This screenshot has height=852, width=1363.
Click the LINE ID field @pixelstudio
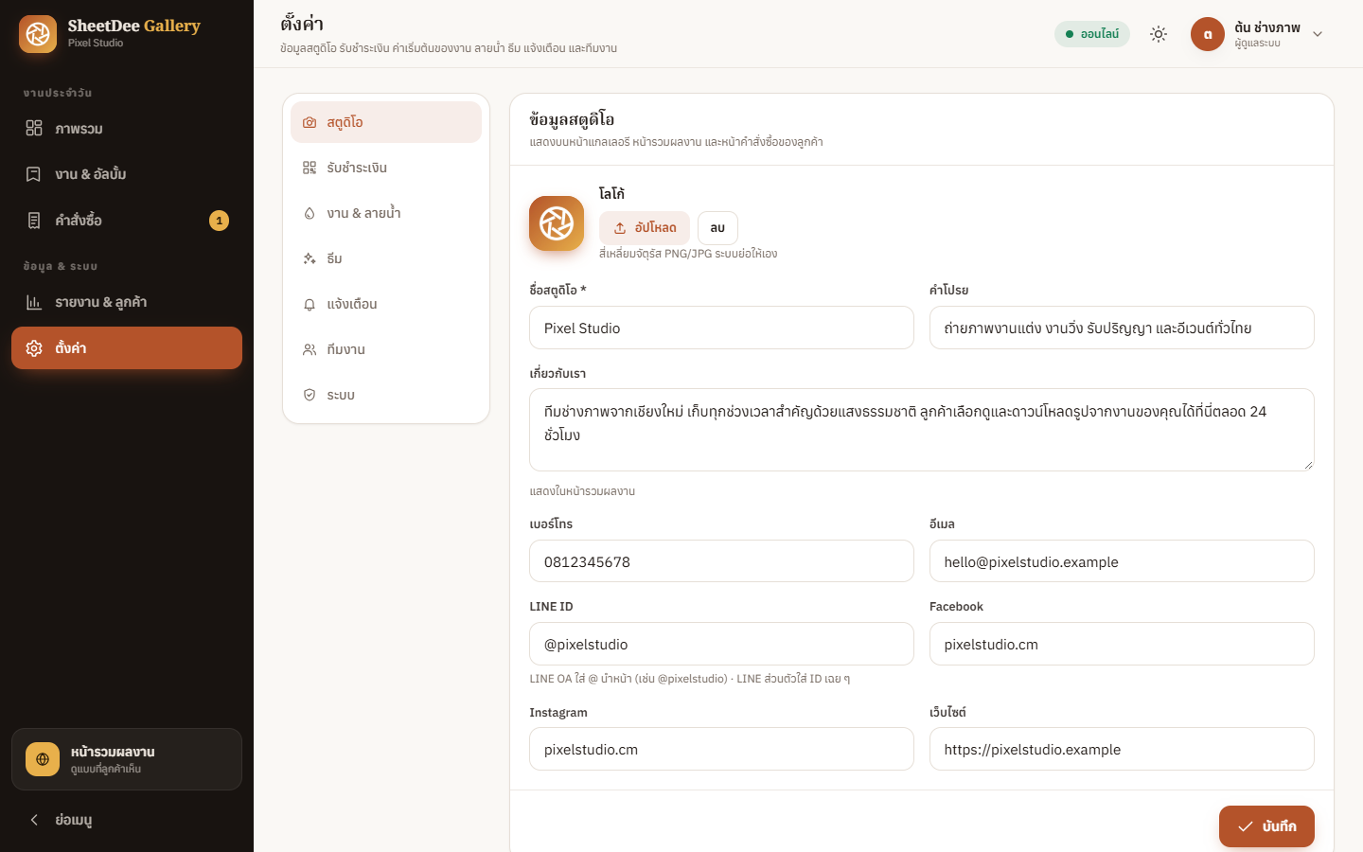pos(721,644)
